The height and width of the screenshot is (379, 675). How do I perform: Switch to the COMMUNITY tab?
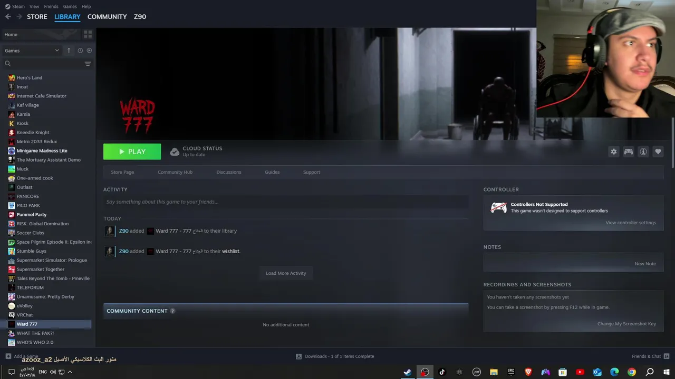[x=107, y=17]
